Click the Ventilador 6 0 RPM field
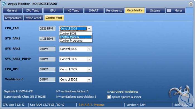This screenshot has width=195, height=109. coord(47,80)
